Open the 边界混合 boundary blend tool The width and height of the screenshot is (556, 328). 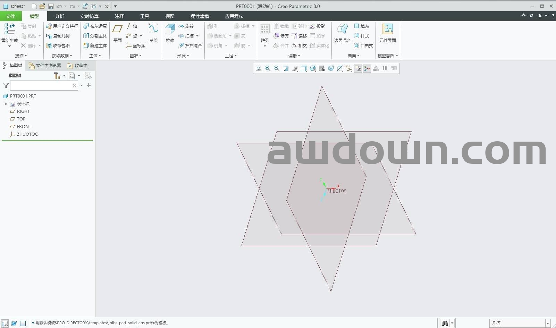pyautogui.click(x=342, y=33)
